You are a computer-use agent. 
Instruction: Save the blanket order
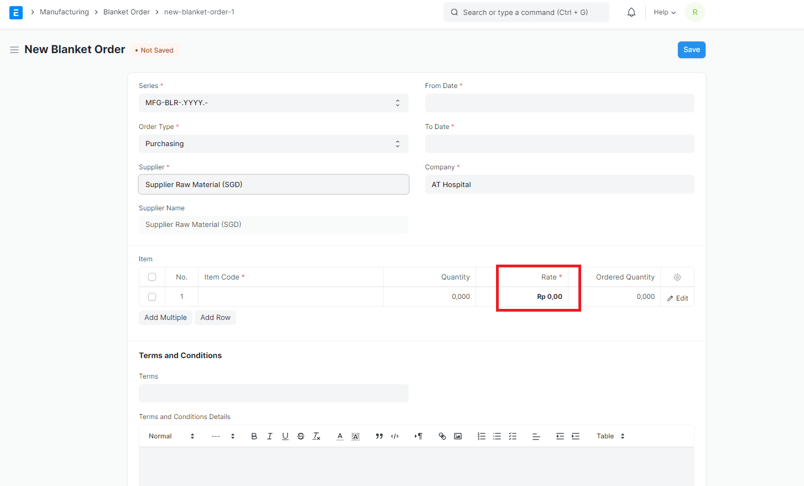[691, 50]
